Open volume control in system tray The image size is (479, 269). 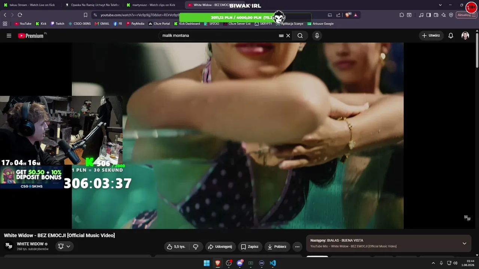(455, 263)
